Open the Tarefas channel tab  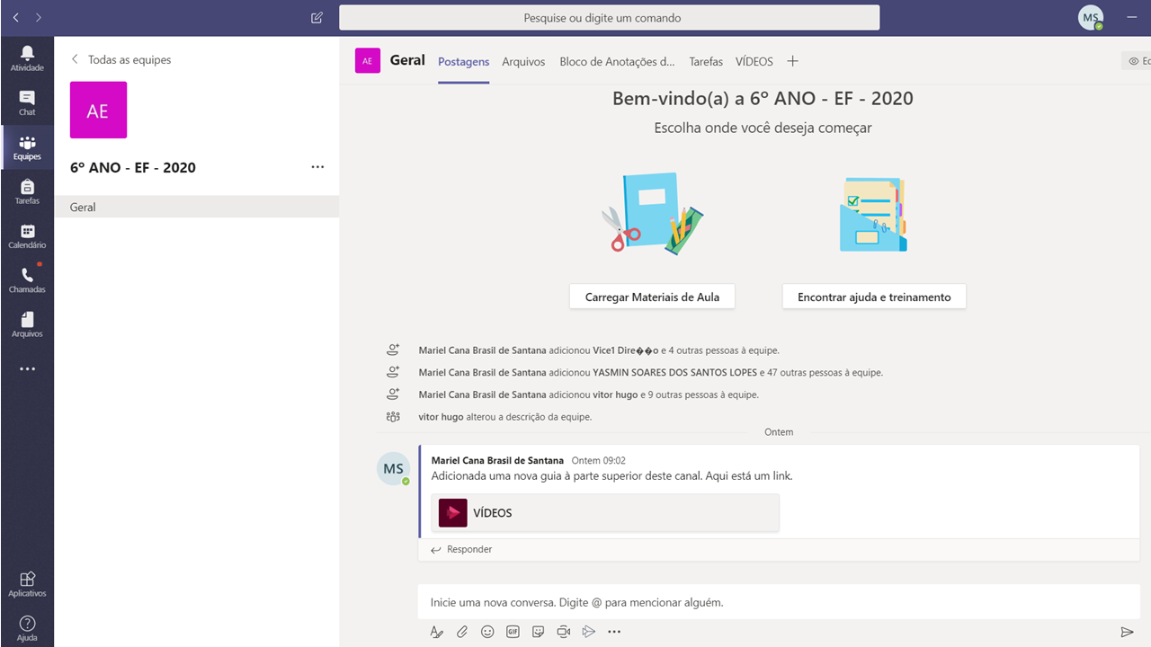pyautogui.click(x=706, y=62)
